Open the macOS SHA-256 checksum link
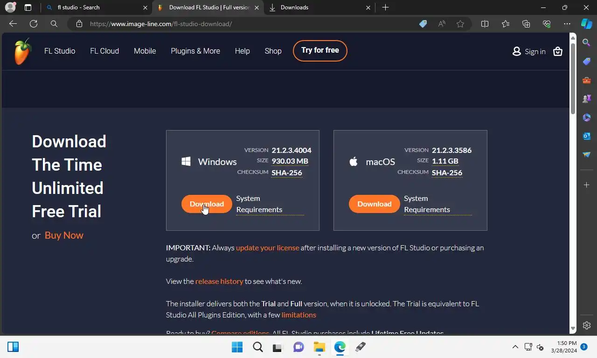 [x=447, y=172]
